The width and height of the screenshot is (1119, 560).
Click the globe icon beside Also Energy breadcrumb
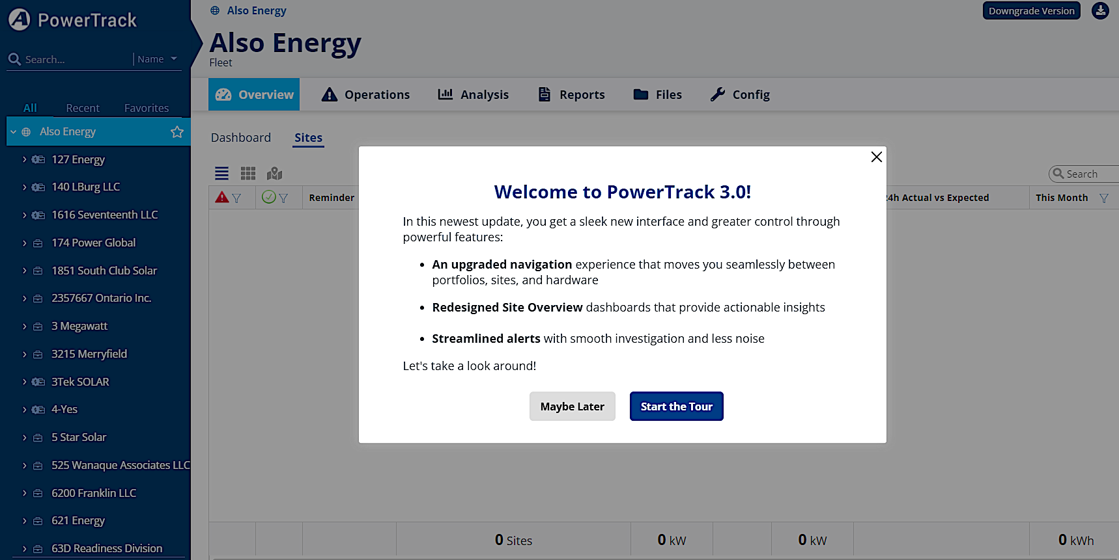tap(215, 10)
